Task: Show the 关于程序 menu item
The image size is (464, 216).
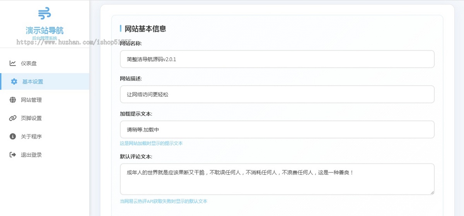Action: coord(44,136)
